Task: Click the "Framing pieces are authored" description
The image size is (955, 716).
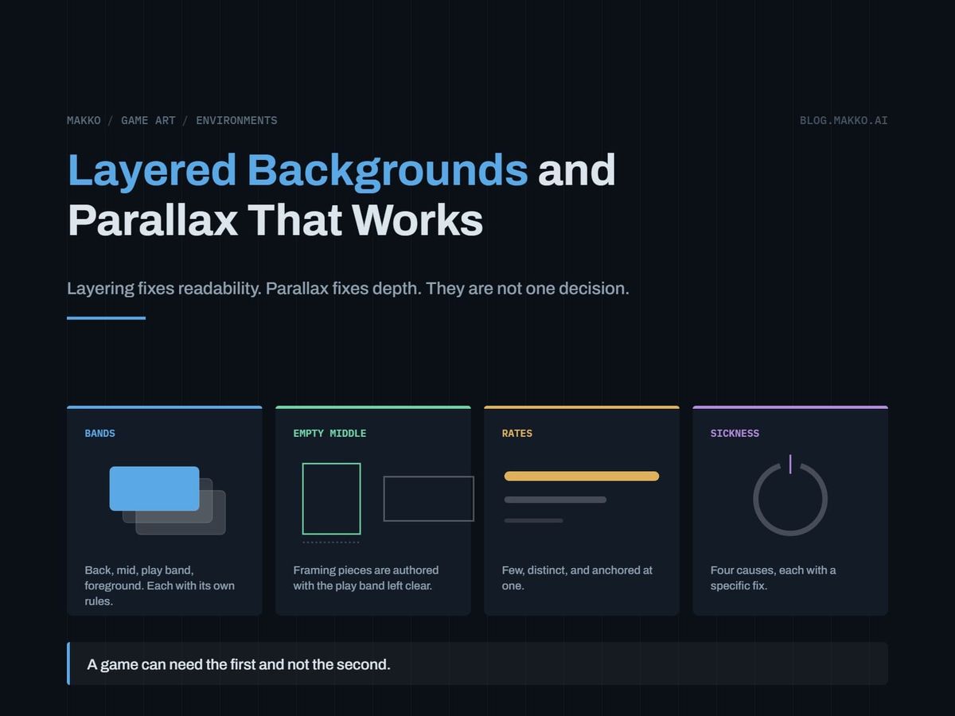Action: pos(366,578)
